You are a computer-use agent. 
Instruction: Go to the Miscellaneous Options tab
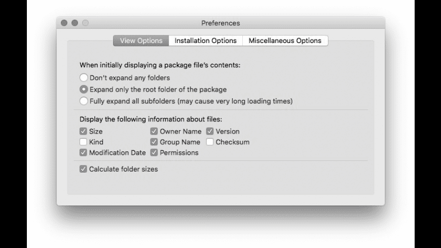point(285,40)
